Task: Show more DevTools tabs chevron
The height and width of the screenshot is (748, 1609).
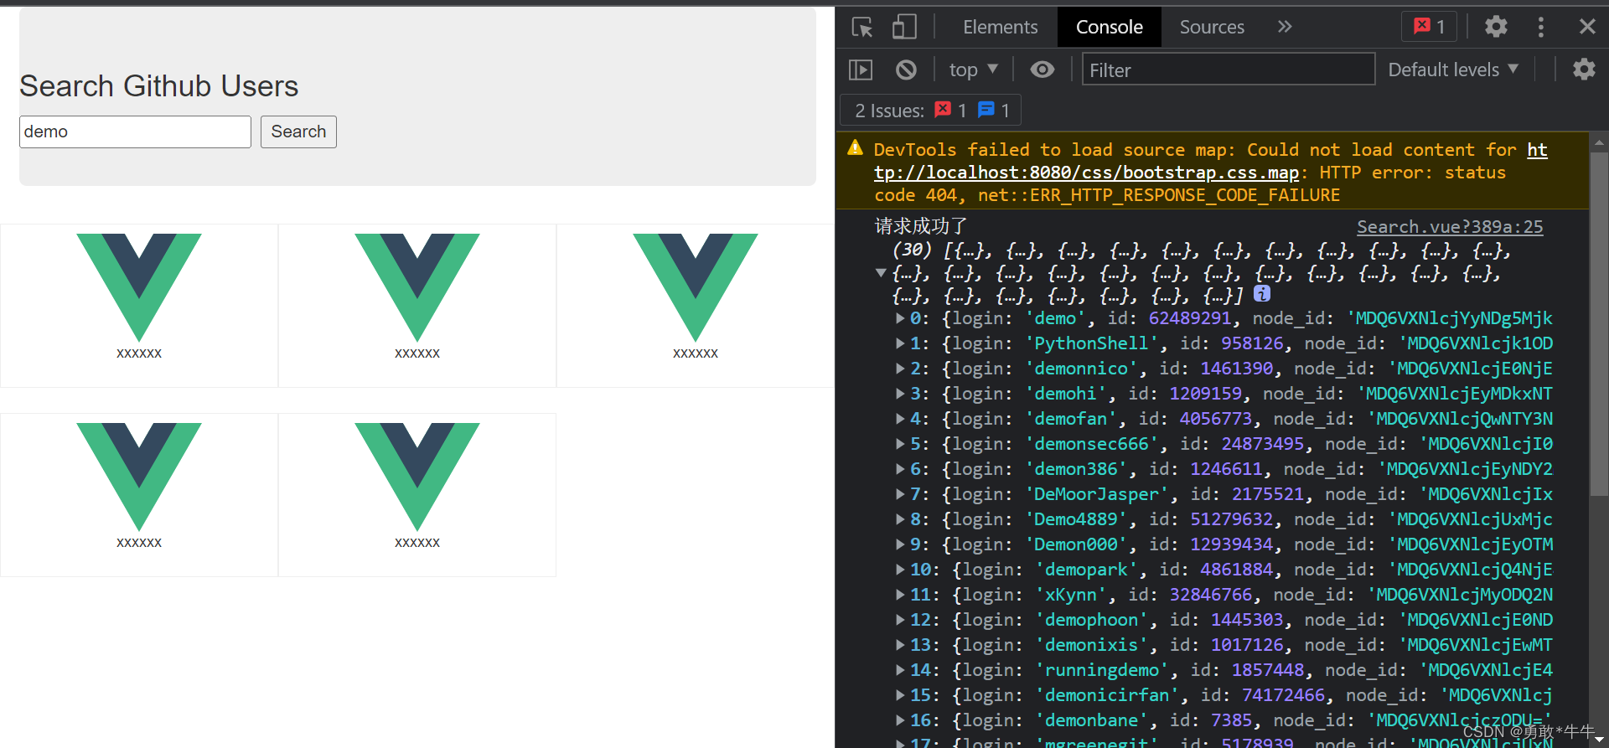Action: pyautogui.click(x=1285, y=27)
